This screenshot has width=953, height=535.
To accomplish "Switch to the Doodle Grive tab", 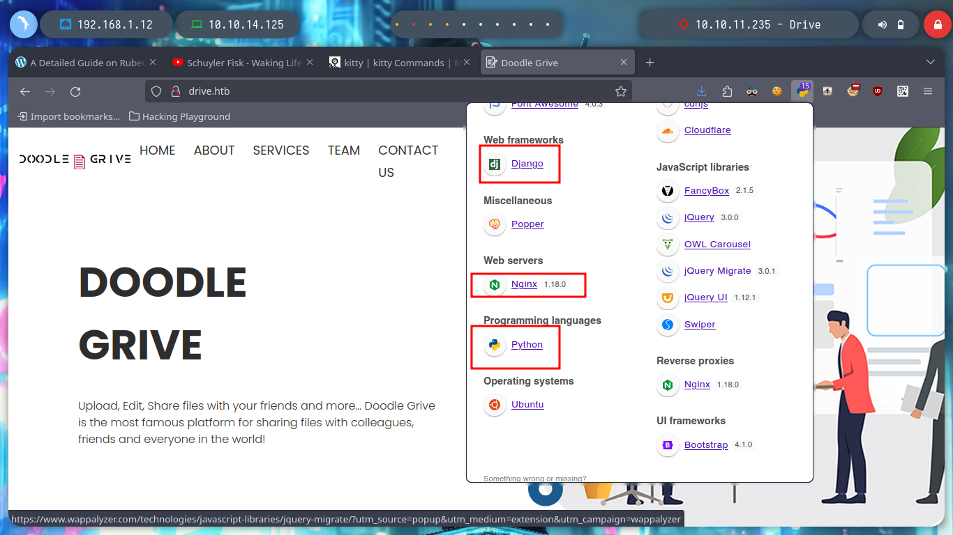I will point(557,63).
